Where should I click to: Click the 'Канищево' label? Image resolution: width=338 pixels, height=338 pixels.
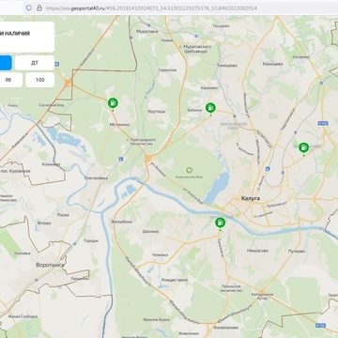tap(273, 64)
